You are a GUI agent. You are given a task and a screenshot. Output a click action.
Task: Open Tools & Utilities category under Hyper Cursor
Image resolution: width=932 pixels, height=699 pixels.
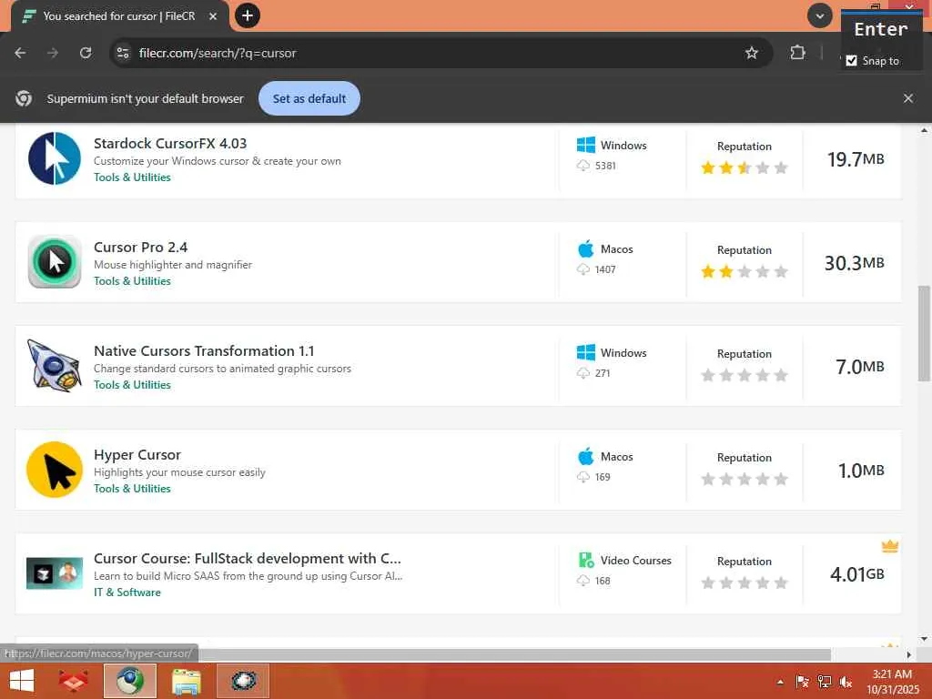132,488
